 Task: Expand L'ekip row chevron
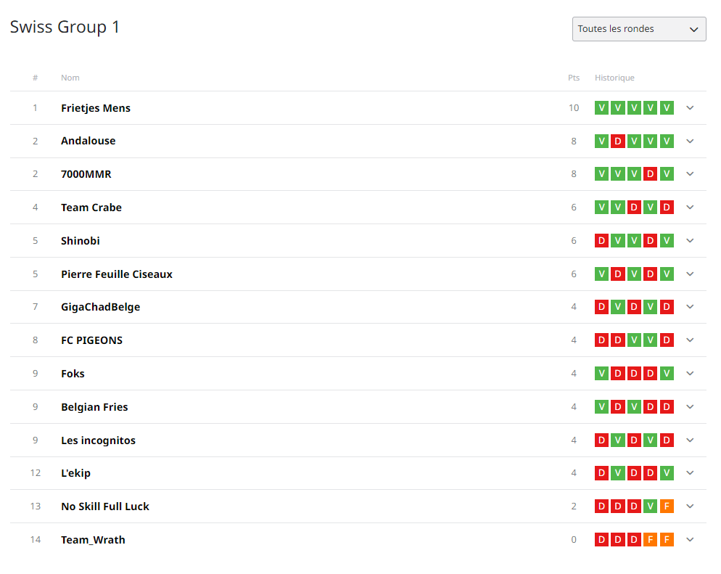(x=690, y=473)
